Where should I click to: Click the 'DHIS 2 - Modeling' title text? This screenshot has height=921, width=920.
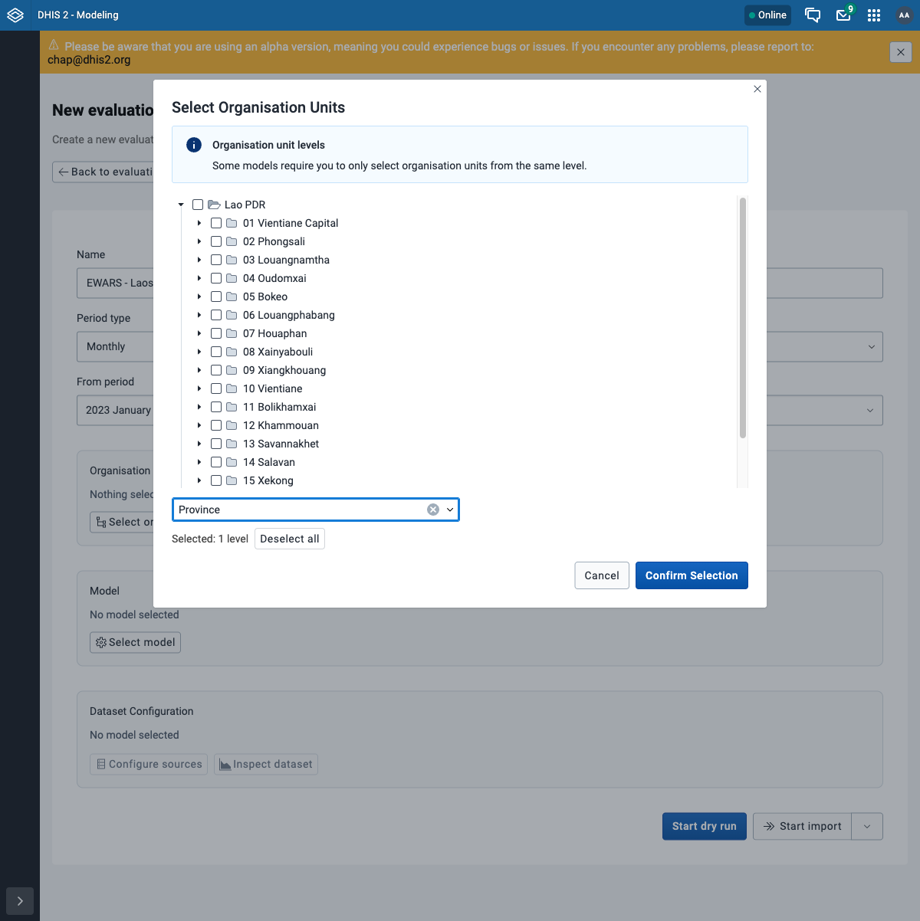(x=78, y=15)
